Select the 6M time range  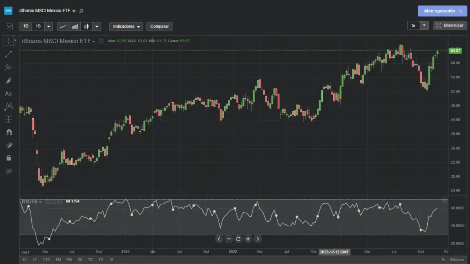(x=58, y=260)
